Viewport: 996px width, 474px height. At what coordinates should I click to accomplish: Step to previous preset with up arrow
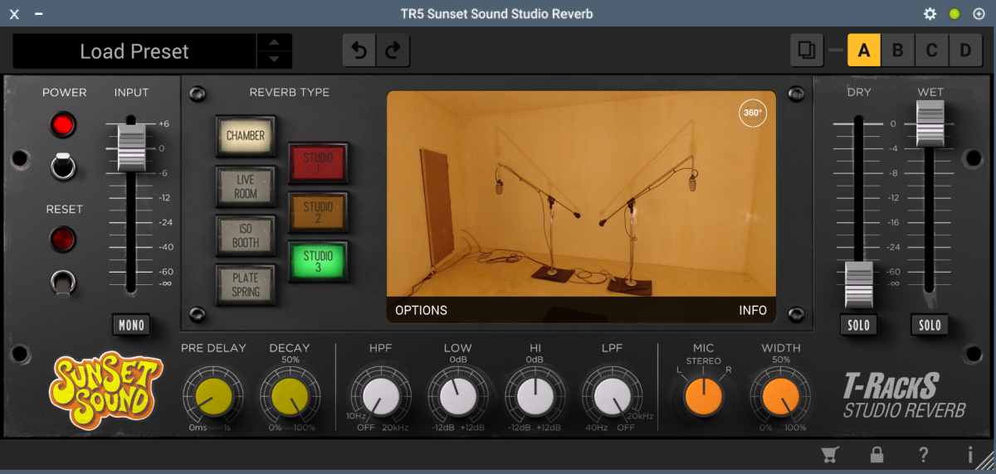[x=274, y=42]
